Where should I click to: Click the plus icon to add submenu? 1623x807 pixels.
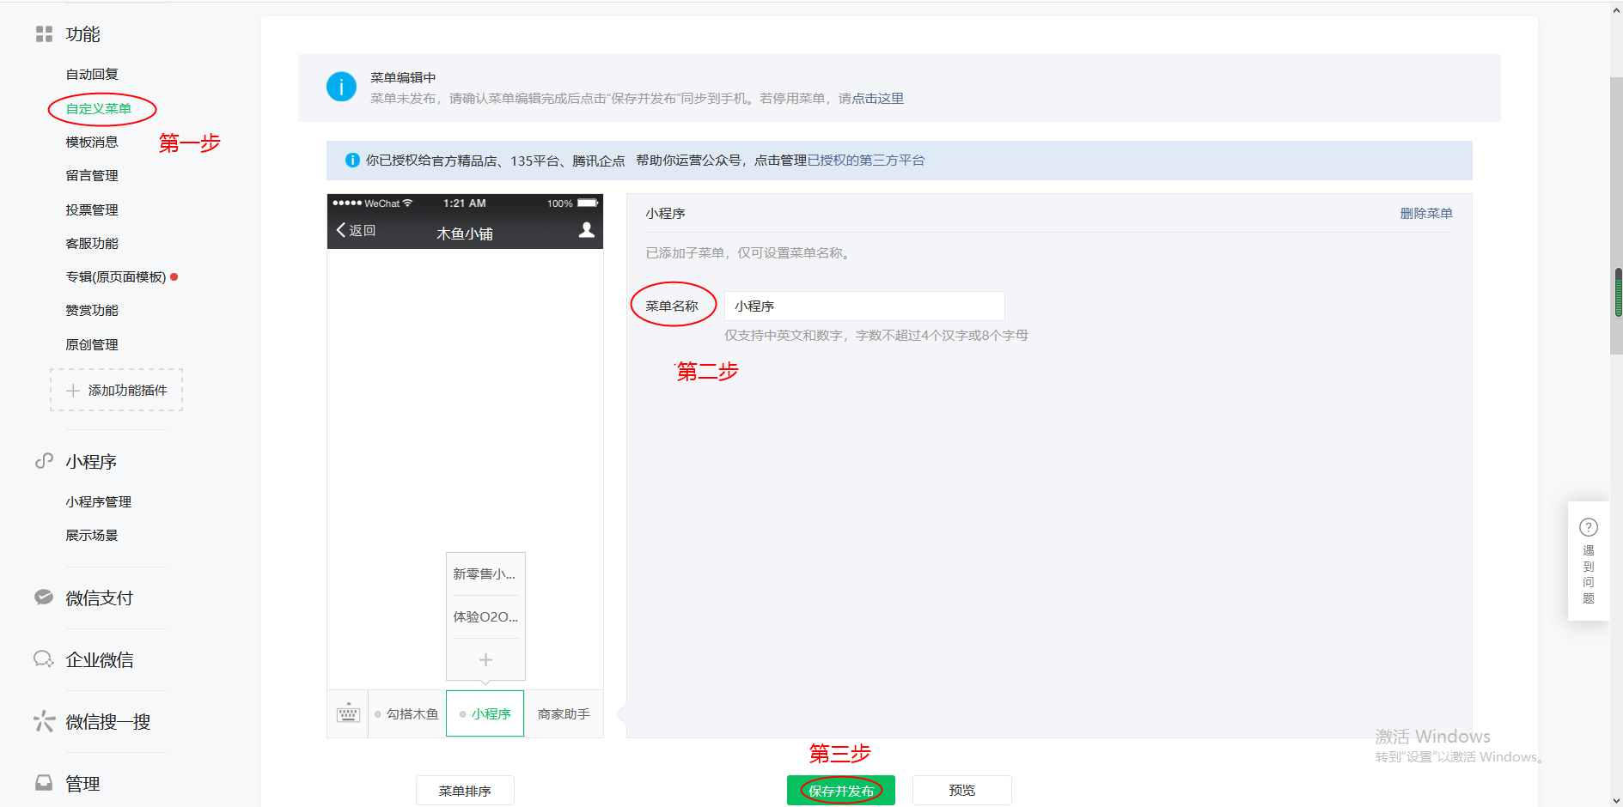485,659
